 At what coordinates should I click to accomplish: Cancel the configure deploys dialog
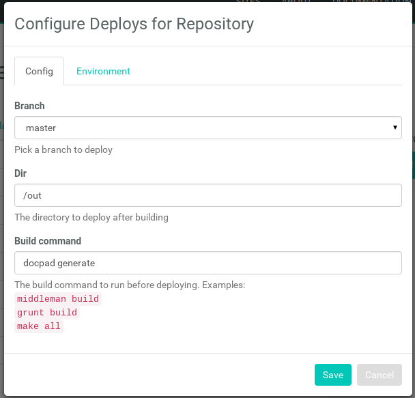pos(380,375)
